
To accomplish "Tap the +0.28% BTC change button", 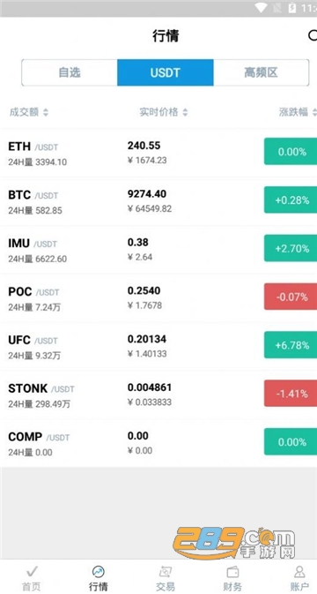I will pyautogui.click(x=291, y=199).
